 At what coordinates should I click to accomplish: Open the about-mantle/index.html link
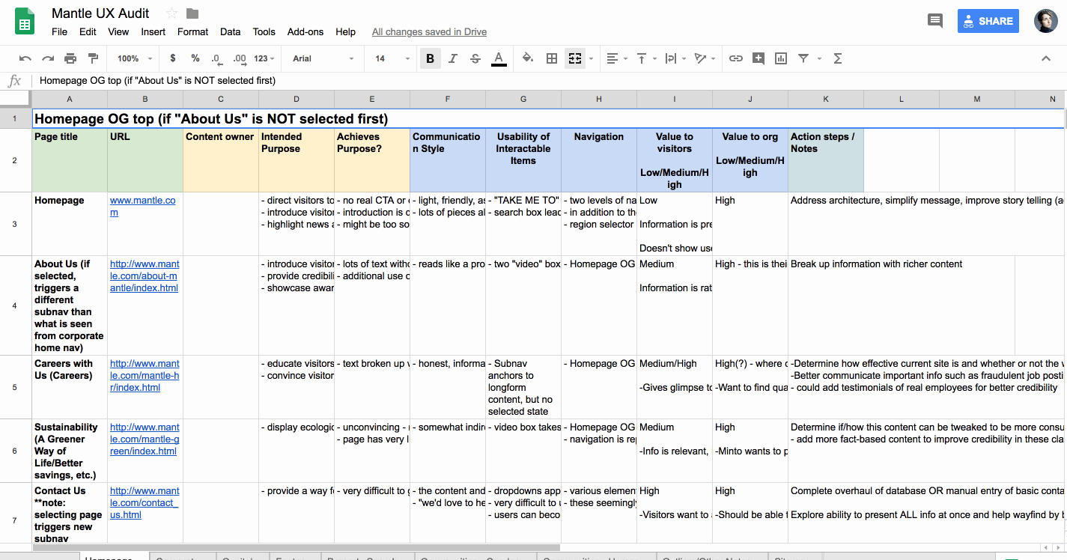145,276
